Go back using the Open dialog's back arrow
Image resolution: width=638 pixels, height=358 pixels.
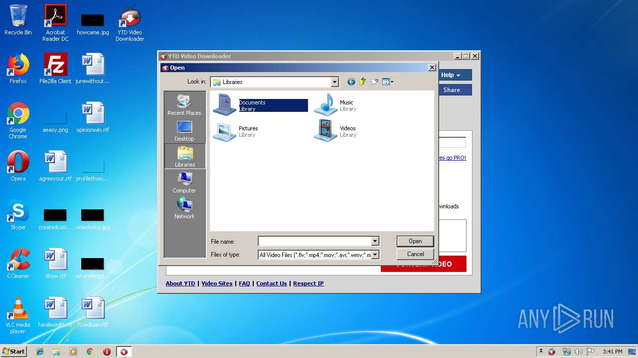click(x=351, y=82)
